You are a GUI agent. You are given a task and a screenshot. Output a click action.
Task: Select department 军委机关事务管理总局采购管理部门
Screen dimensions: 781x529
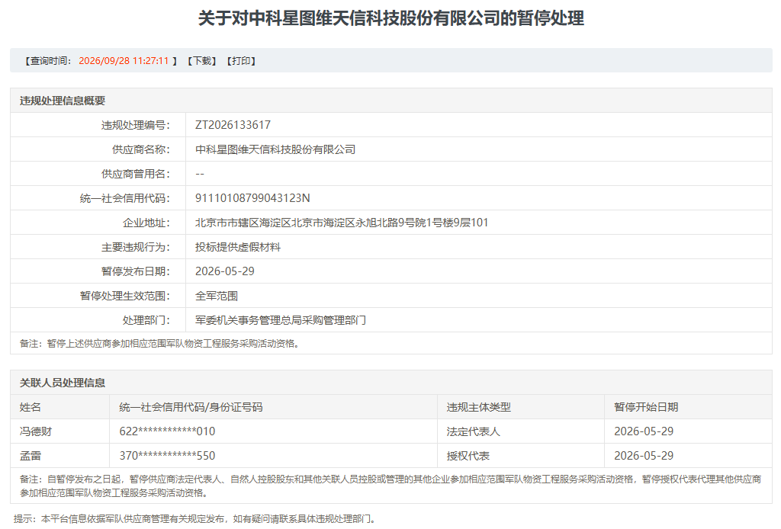click(x=281, y=320)
